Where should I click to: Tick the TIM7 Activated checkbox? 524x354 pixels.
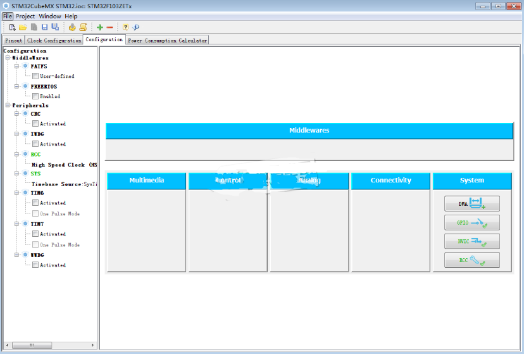[35, 234]
